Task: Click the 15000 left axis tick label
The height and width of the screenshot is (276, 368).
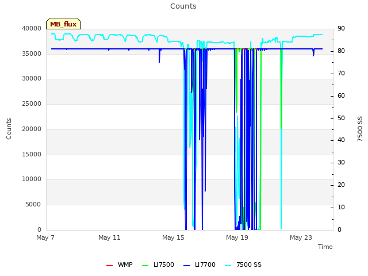Action: point(32,155)
